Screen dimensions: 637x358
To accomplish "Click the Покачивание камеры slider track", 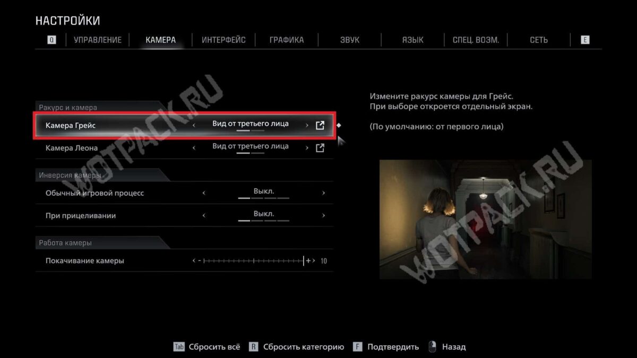I will tap(254, 261).
